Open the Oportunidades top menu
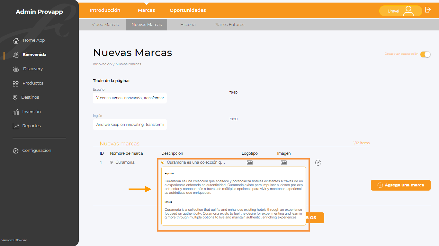Viewport: 439px width, 246px height. pyautogui.click(x=188, y=10)
